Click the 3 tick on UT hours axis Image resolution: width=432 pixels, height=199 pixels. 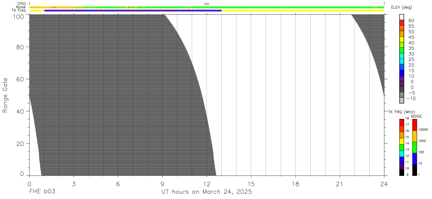74,184
